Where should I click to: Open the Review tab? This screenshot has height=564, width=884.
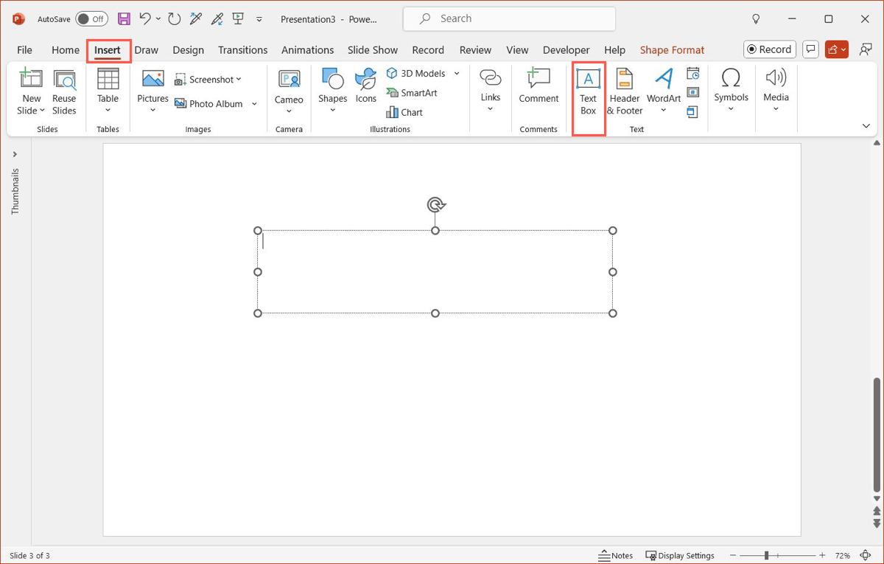point(475,50)
